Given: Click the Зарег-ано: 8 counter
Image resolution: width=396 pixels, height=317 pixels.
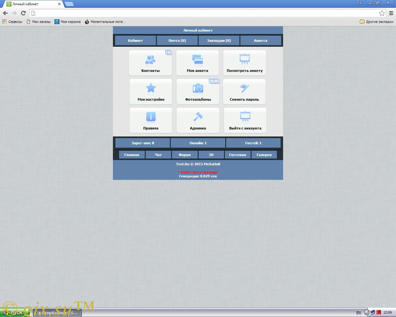Looking at the screenshot, I should [143, 143].
